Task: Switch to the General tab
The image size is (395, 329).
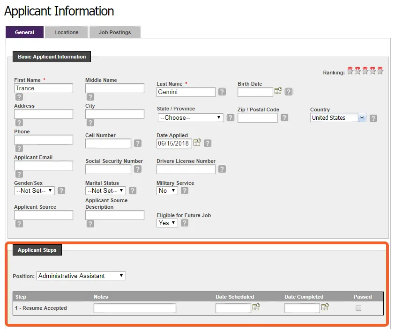Action: (x=24, y=32)
